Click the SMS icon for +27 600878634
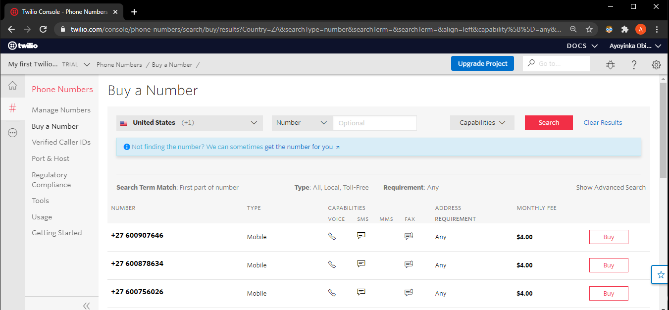 [361, 264]
